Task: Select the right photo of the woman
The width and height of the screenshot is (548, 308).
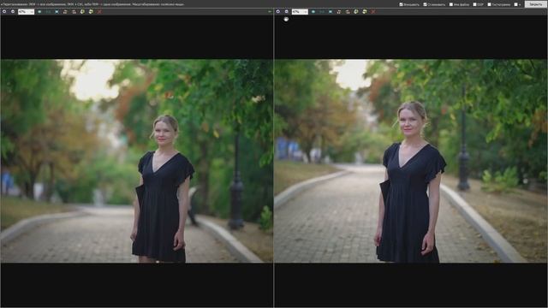Action: (x=411, y=161)
